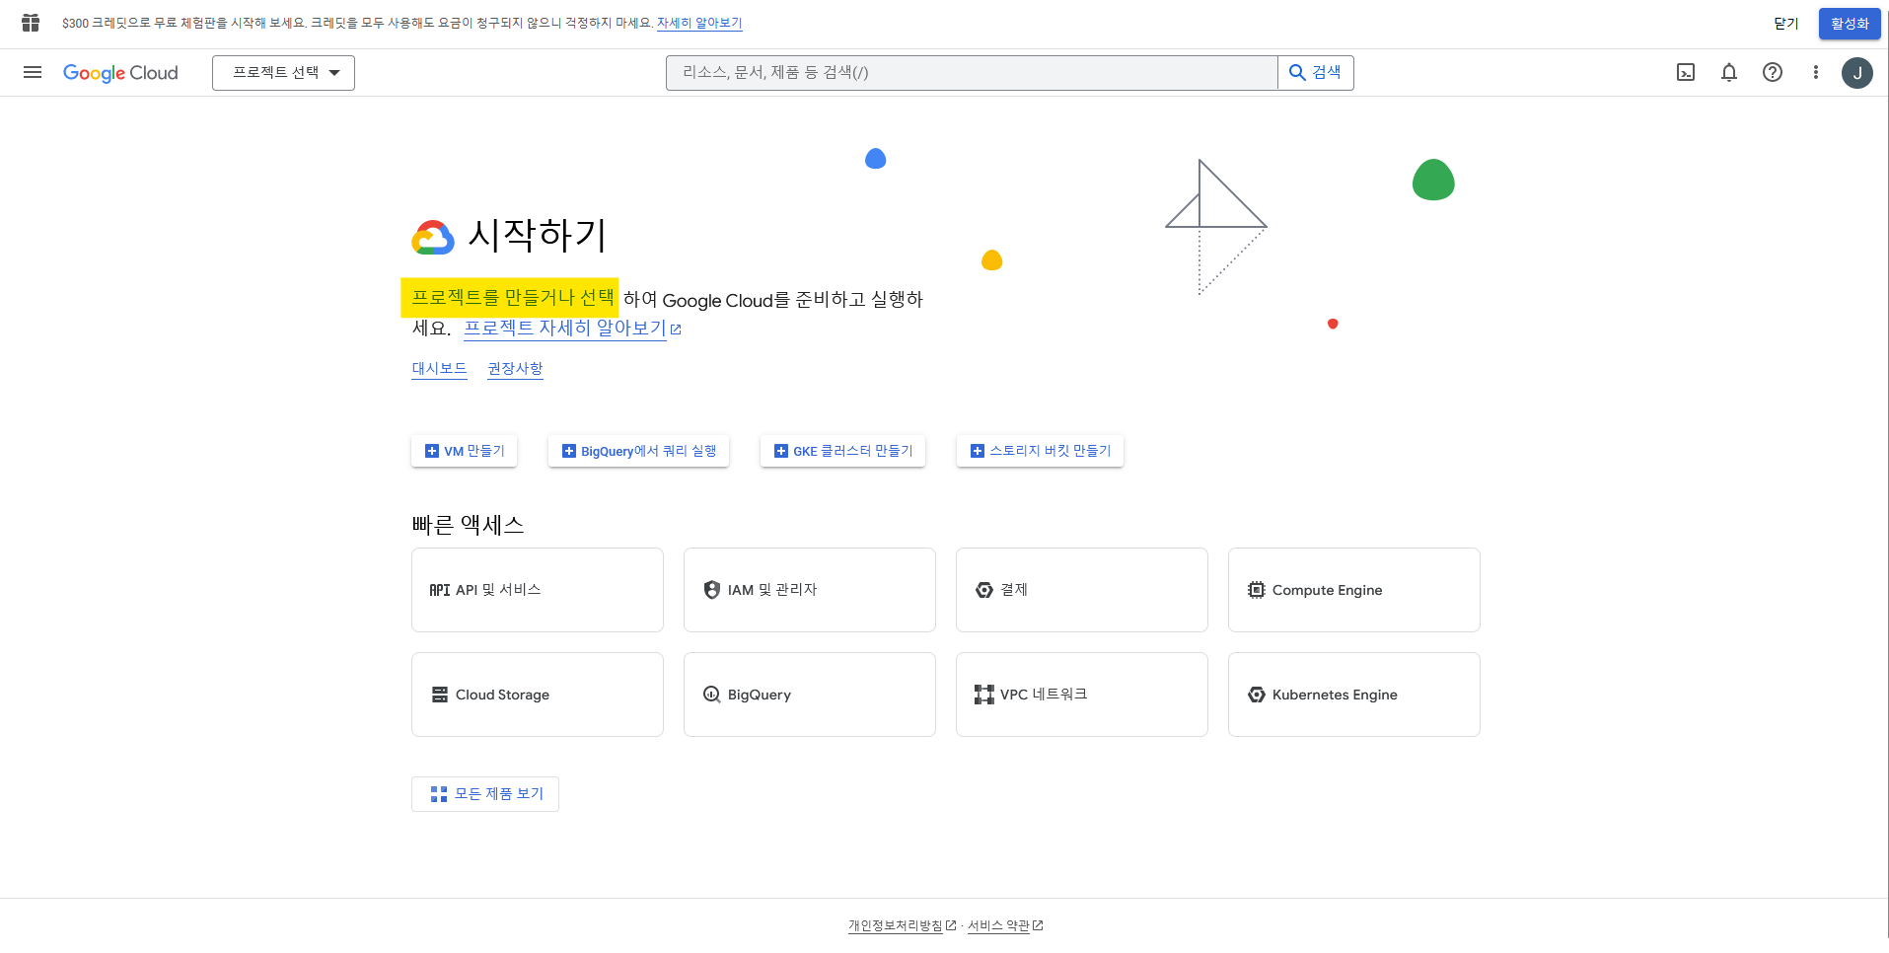
Task: Click the billing icon on 결제 card
Action: point(984,590)
